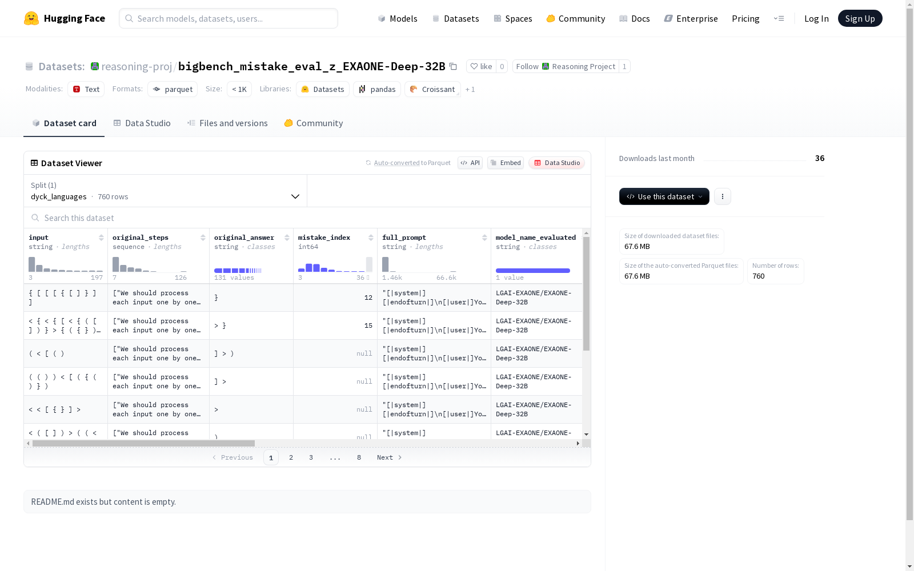Click the <1K size tag

239,89
